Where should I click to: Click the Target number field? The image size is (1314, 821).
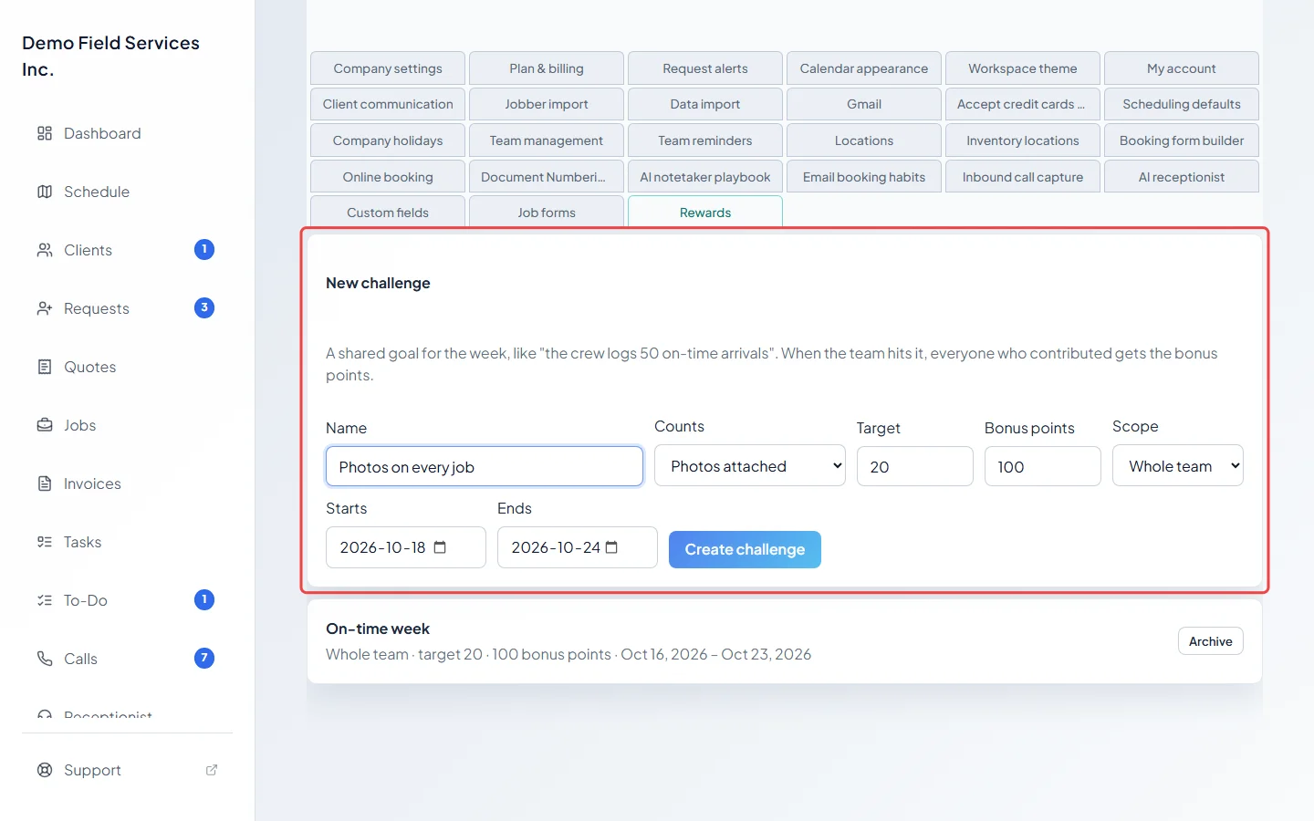point(915,466)
